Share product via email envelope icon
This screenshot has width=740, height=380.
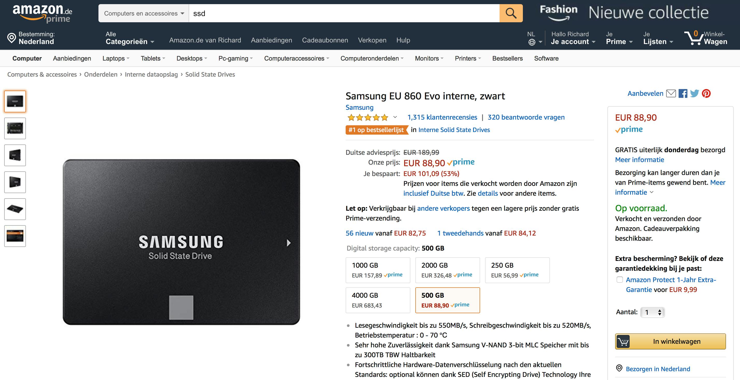(671, 93)
